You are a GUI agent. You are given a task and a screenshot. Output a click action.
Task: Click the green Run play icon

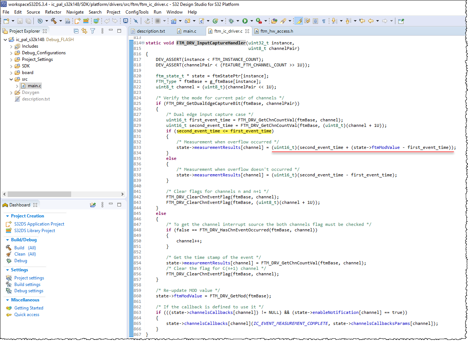(245, 21)
